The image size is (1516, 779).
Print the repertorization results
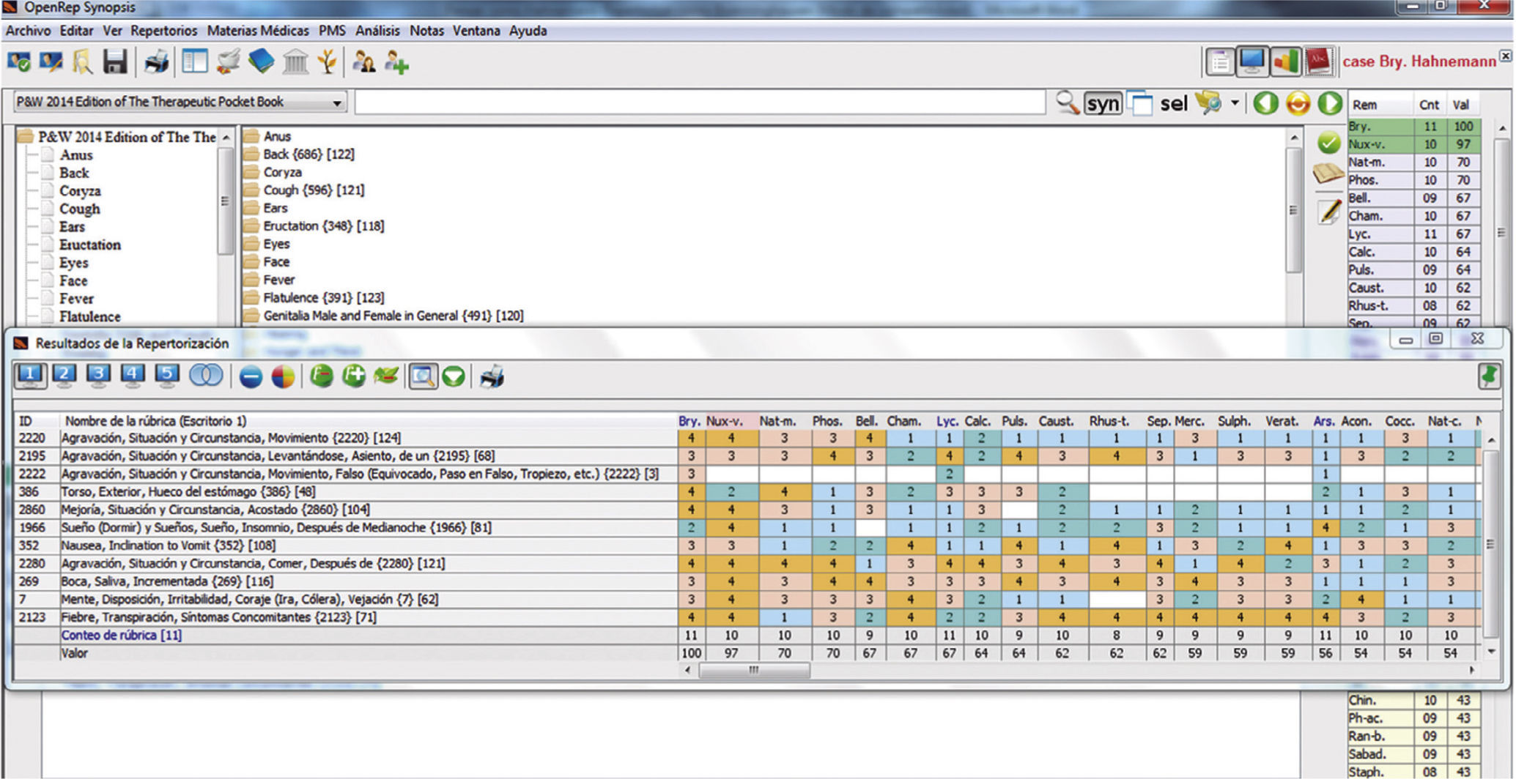[x=492, y=377]
